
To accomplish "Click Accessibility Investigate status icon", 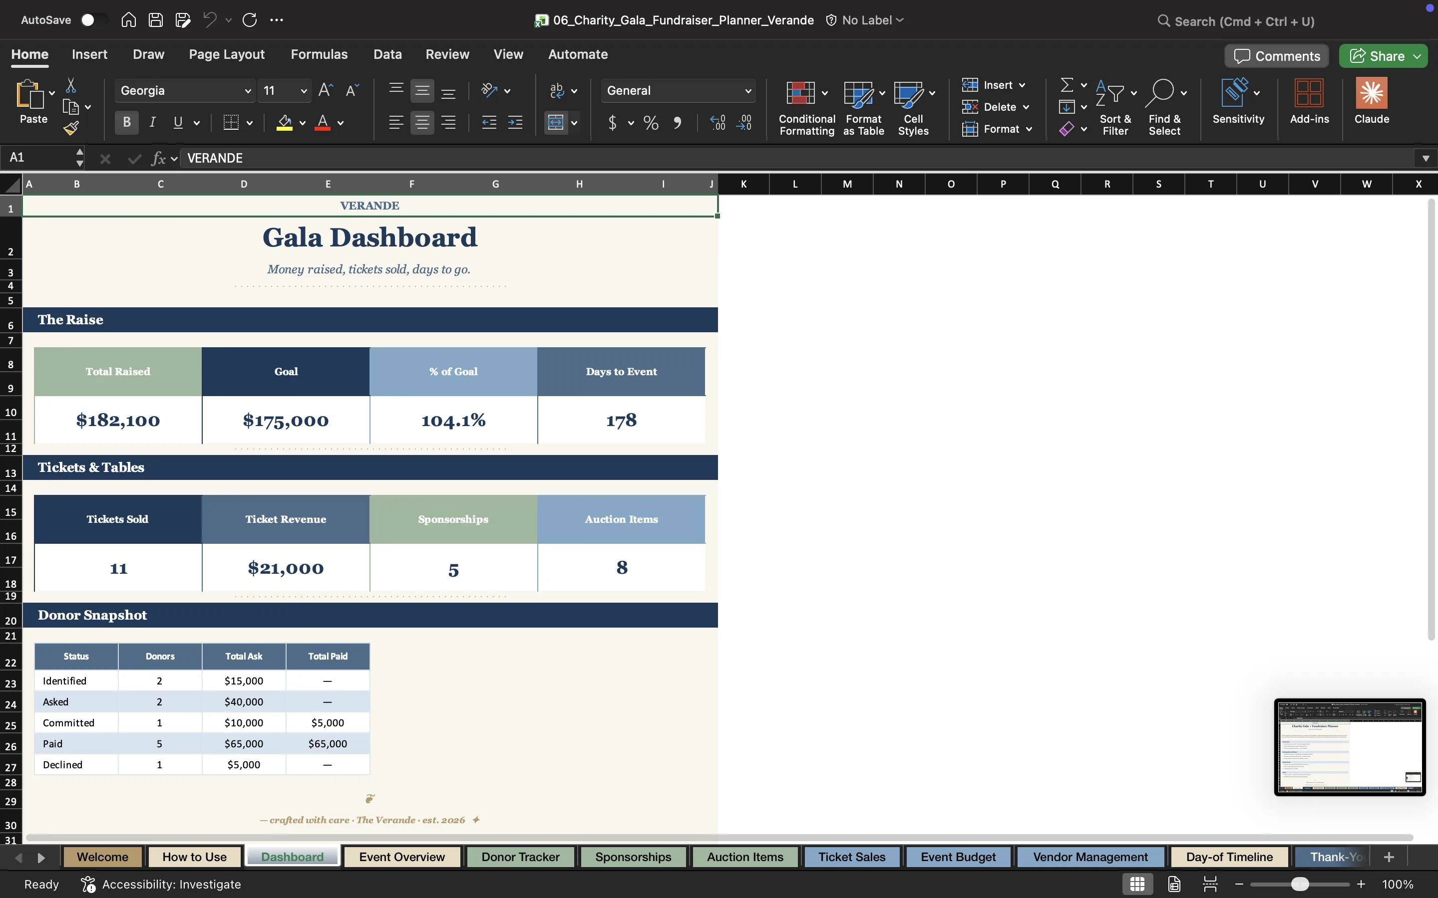I will point(88,885).
